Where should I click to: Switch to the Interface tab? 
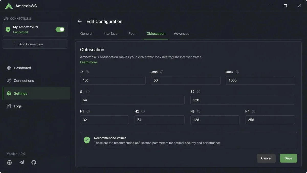[x=111, y=34]
